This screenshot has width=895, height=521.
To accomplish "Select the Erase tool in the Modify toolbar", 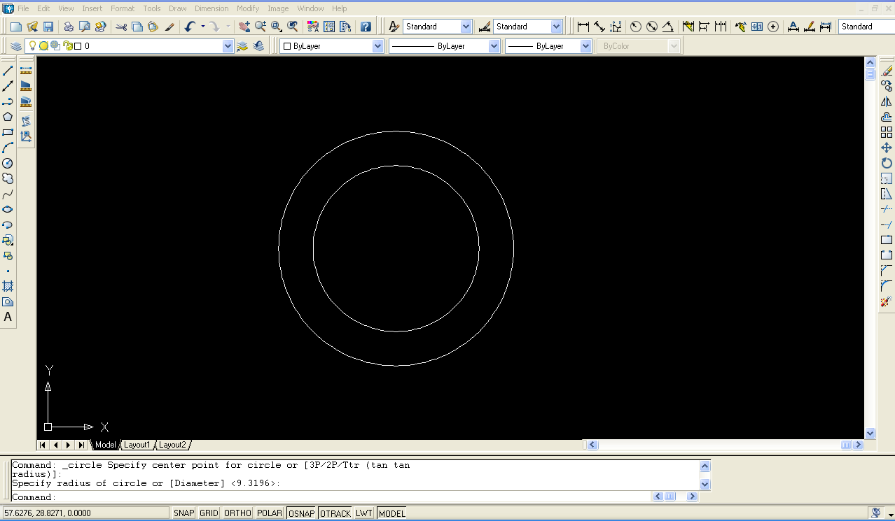I will [x=887, y=69].
